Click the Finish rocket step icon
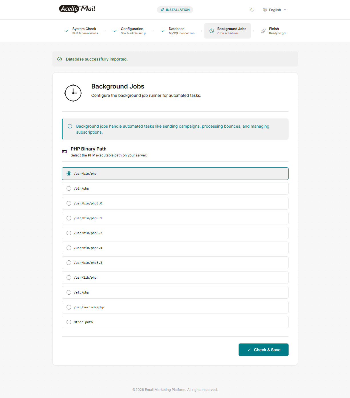 point(263,31)
